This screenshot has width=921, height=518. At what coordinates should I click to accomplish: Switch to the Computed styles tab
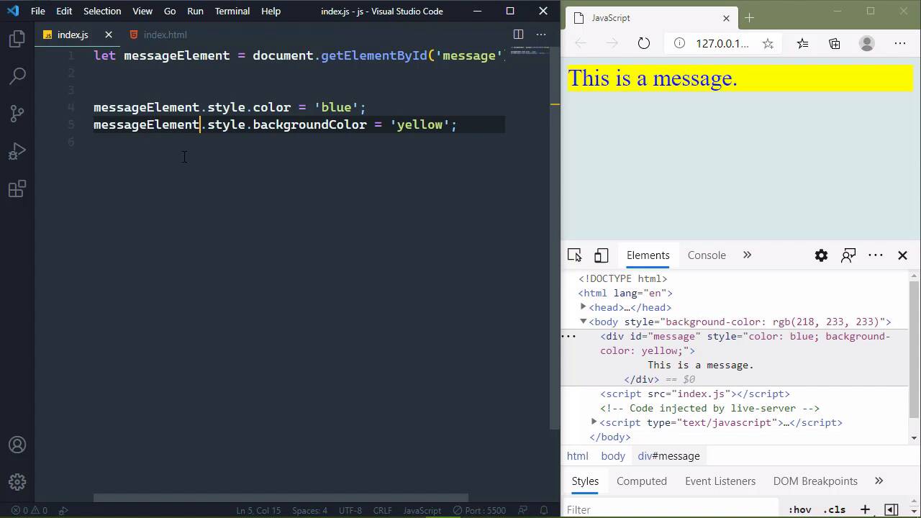click(x=642, y=481)
